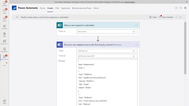Viewport: 189px width, 106px height.
Task: Click the 'Update from Microsoft Forms' text line
Action: pyautogui.click(x=92, y=78)
